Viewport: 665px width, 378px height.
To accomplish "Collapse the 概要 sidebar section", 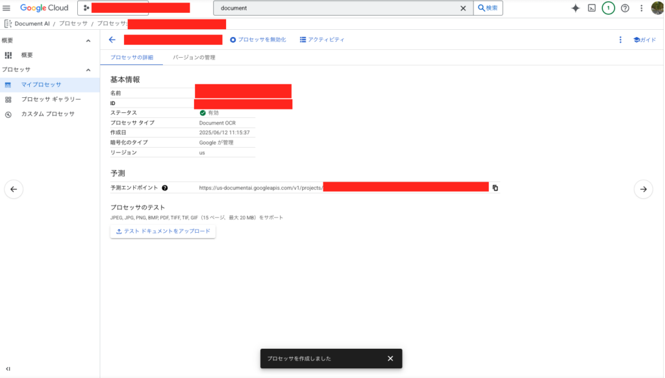I will click(89, 40).
